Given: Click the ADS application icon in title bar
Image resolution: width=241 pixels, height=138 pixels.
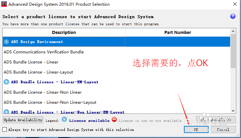Looking at the screenshot, I should pos(4,4).
